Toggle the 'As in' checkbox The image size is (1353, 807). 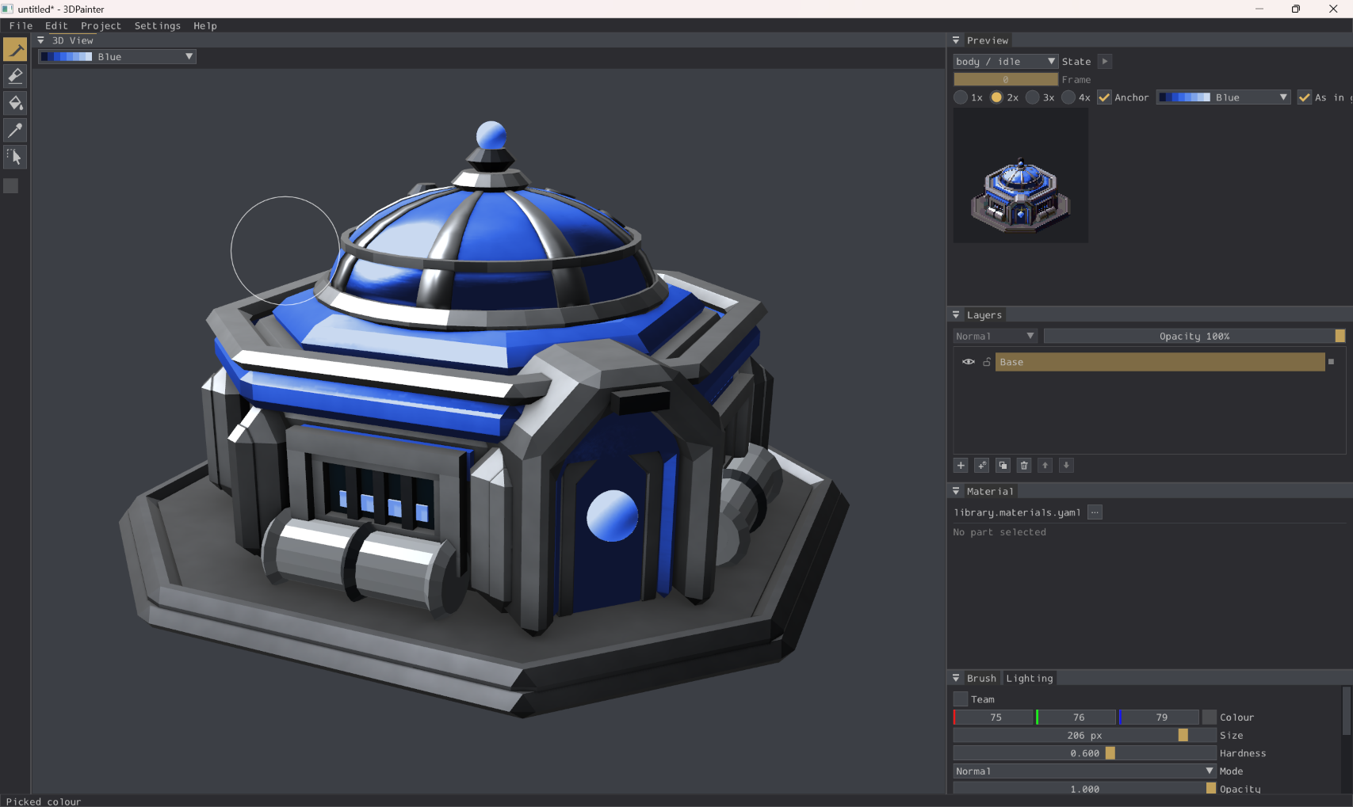coord(1305,97)
